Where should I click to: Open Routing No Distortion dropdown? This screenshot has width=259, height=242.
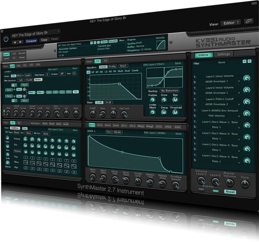tap(169, 91)
